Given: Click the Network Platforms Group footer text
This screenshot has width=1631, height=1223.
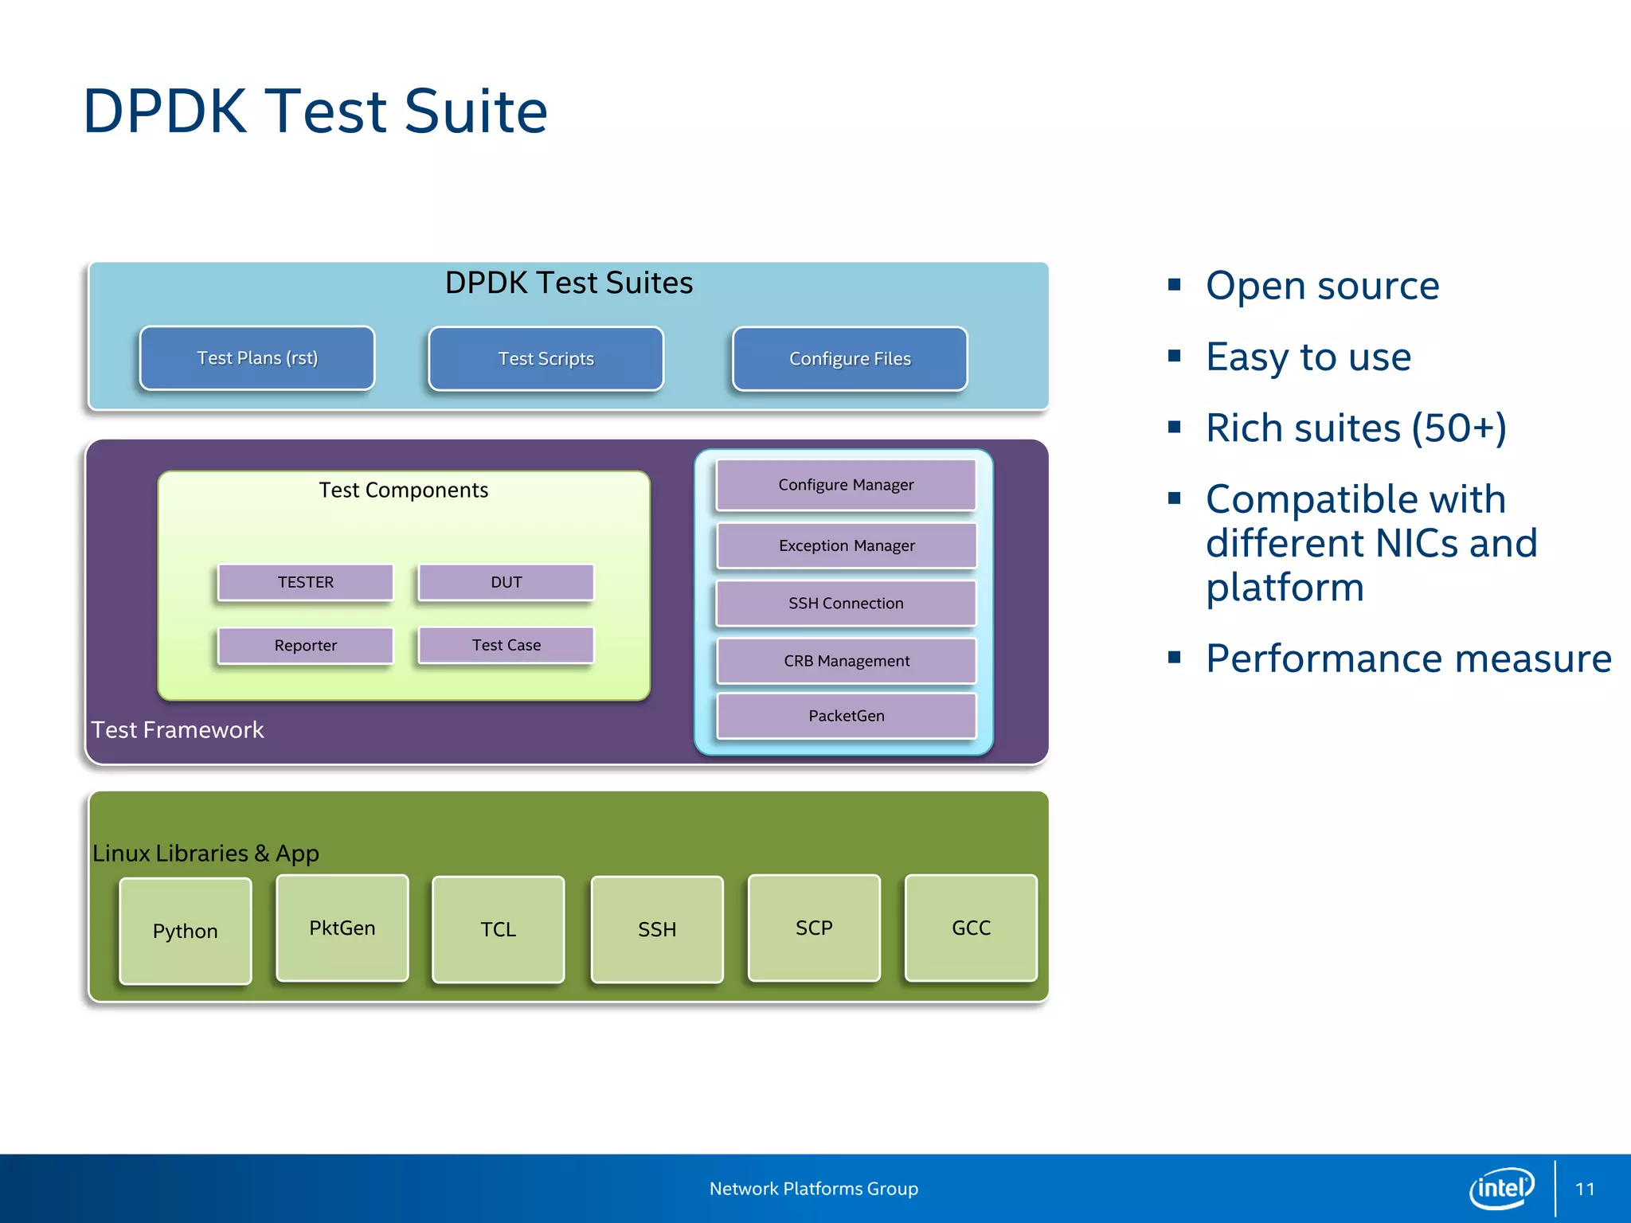Looking at the screenshot, I should pyautogui.click(x=814, y=1189).
